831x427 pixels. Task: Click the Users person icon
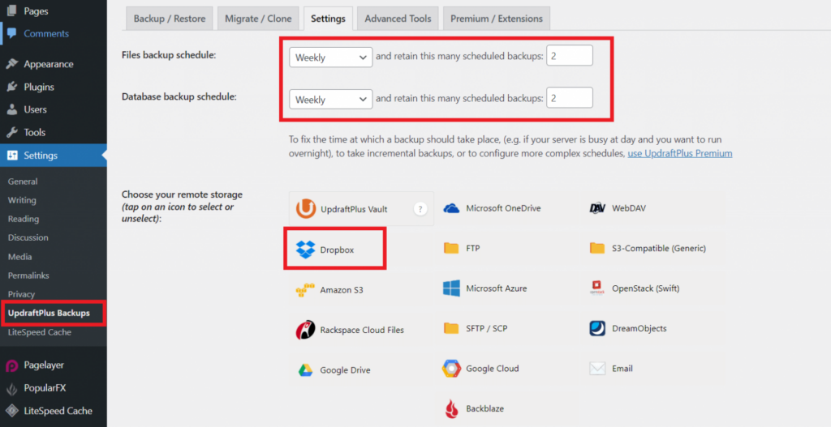(11, 109)
